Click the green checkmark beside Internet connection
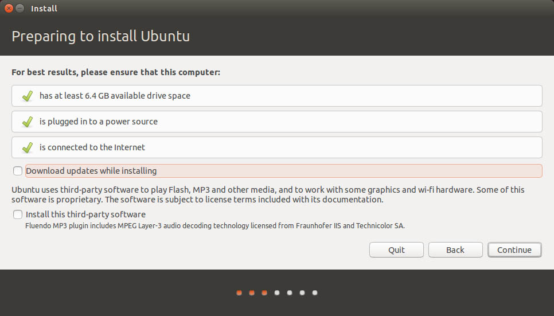 pos(27,147)
